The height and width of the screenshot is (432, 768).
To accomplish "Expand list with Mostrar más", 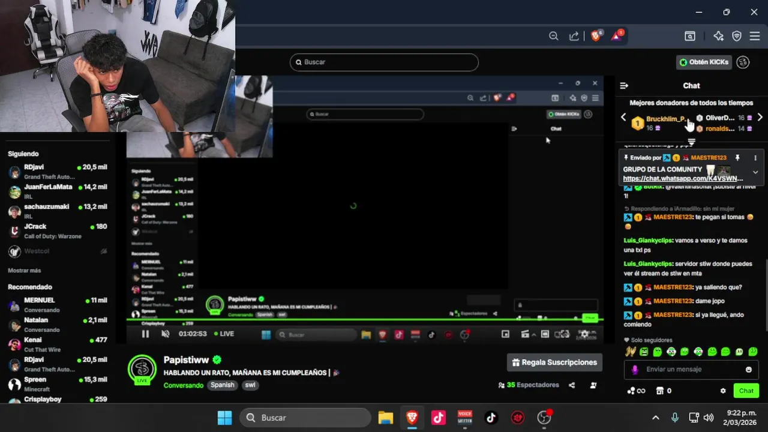I will [x=24, y=271].
